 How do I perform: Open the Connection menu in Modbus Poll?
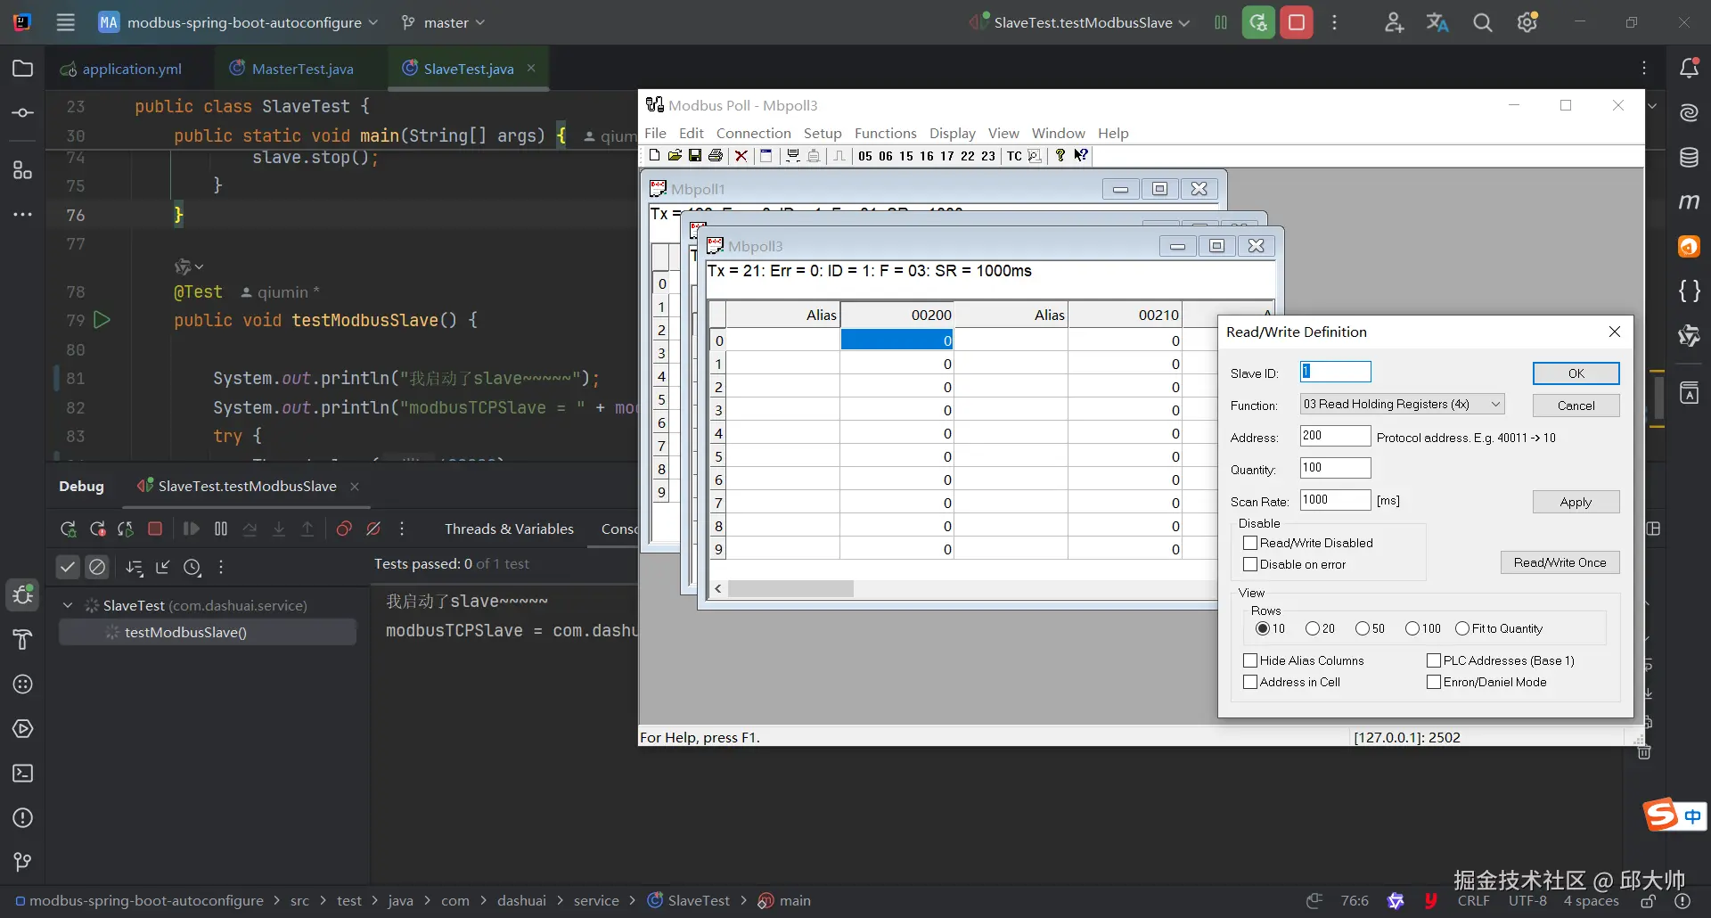coord(753,133)
